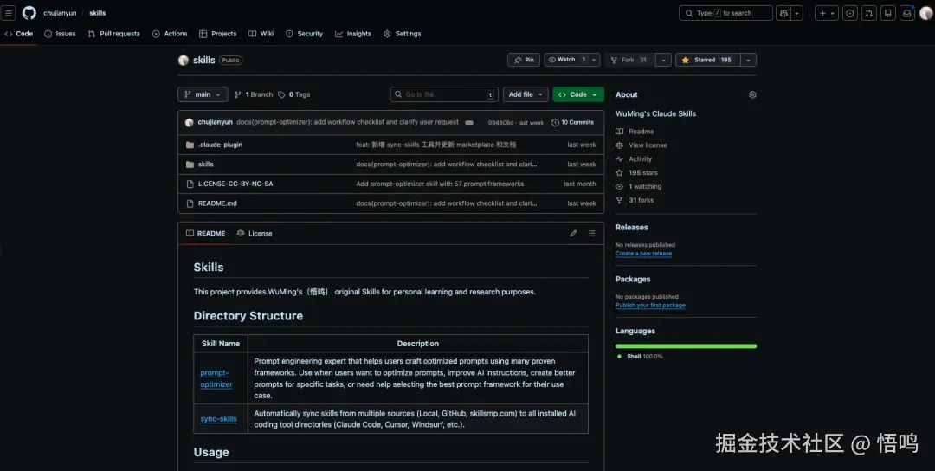Click the GitHub logo icon
This screenshot has width=935, height=471.
click(x=29, y=13)
